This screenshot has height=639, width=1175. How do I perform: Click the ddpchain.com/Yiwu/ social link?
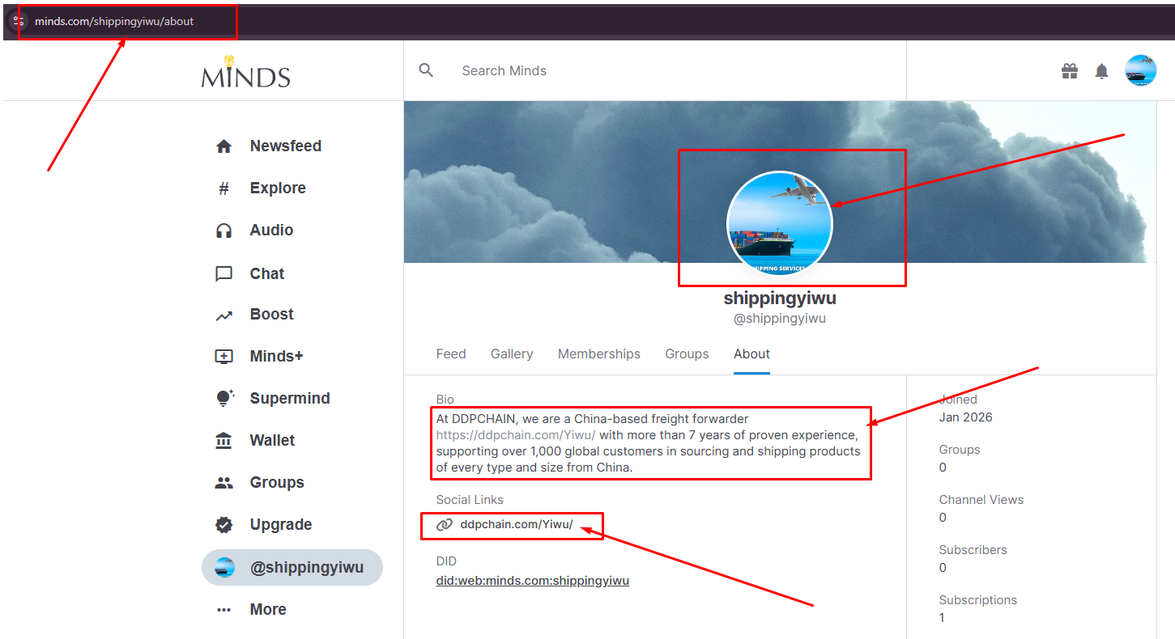[x=516, y=525]
